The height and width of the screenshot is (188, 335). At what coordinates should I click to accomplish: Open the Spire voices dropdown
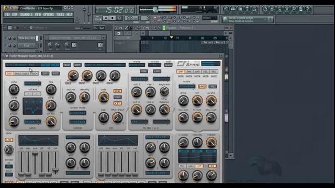(x=154, y=65)
